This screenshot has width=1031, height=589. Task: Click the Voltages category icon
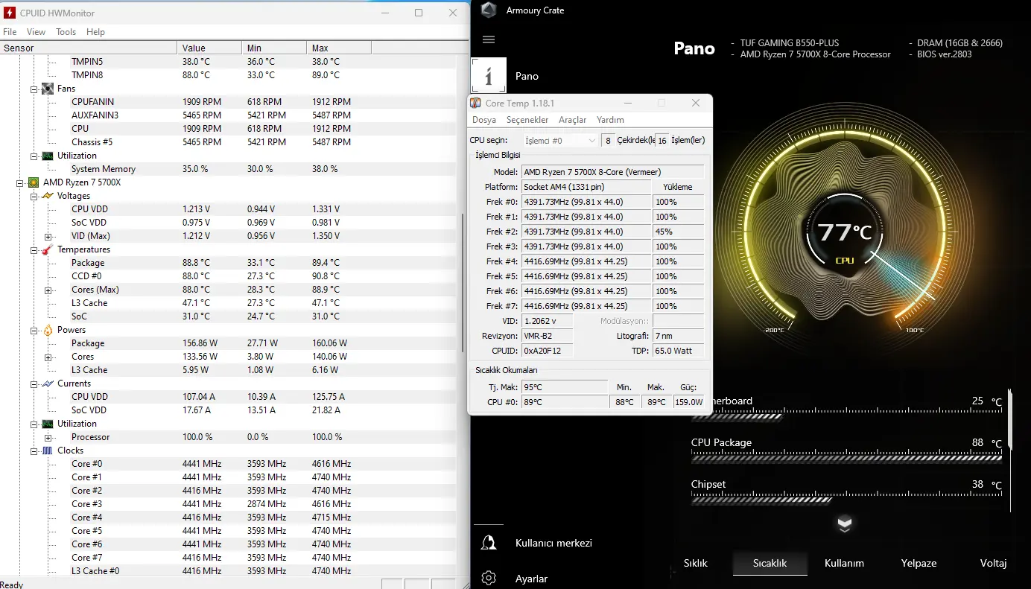(x=48, y=196)
